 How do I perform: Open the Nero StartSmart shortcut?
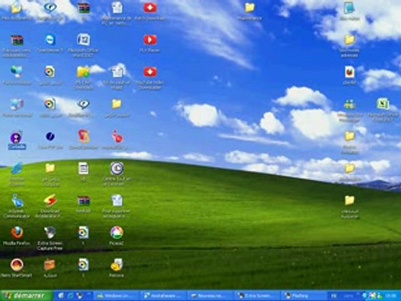(x=17, y=268)
